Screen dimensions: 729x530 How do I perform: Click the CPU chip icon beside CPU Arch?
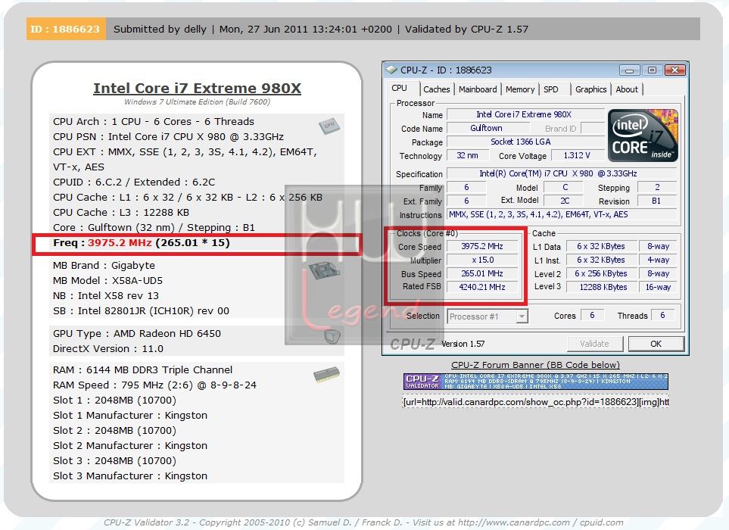click(x=329, y=126)
